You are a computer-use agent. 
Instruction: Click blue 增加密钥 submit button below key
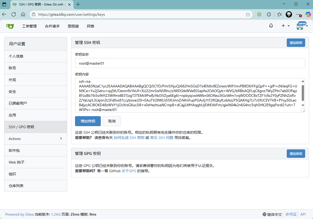[88, 121]
